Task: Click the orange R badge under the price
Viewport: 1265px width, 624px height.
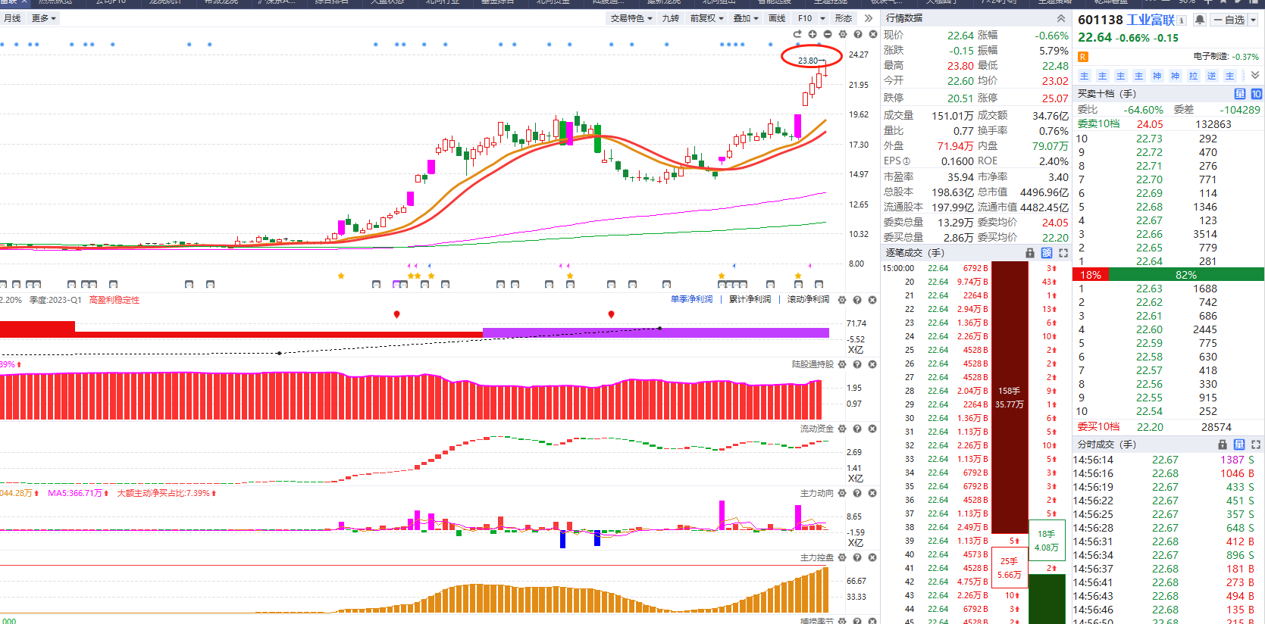Action: 1083,57
